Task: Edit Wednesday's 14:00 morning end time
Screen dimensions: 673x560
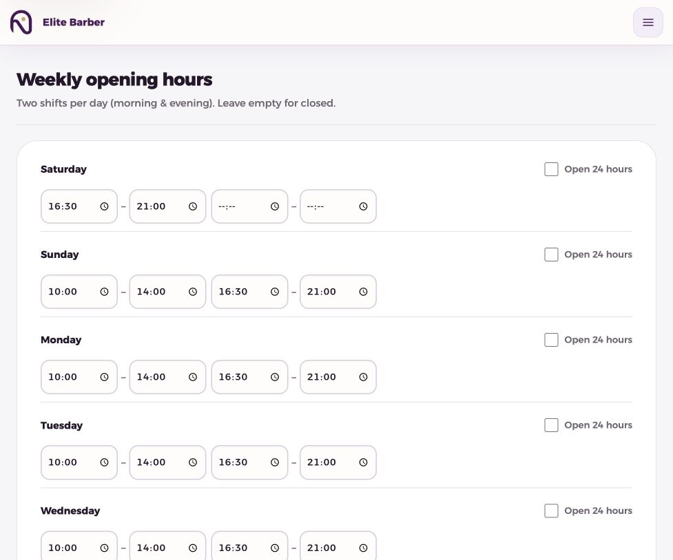Action: point(167,546)
